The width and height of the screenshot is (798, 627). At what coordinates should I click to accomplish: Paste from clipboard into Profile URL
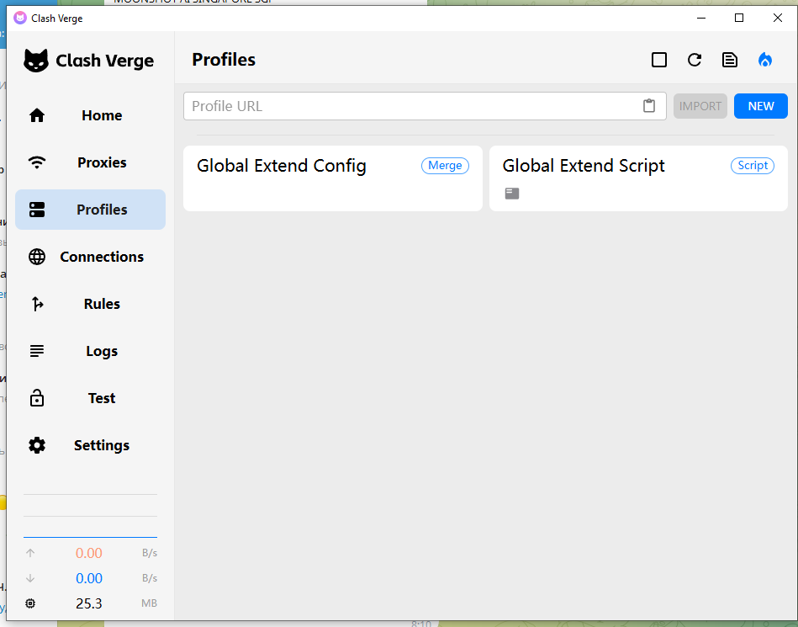tap(648, 106)
